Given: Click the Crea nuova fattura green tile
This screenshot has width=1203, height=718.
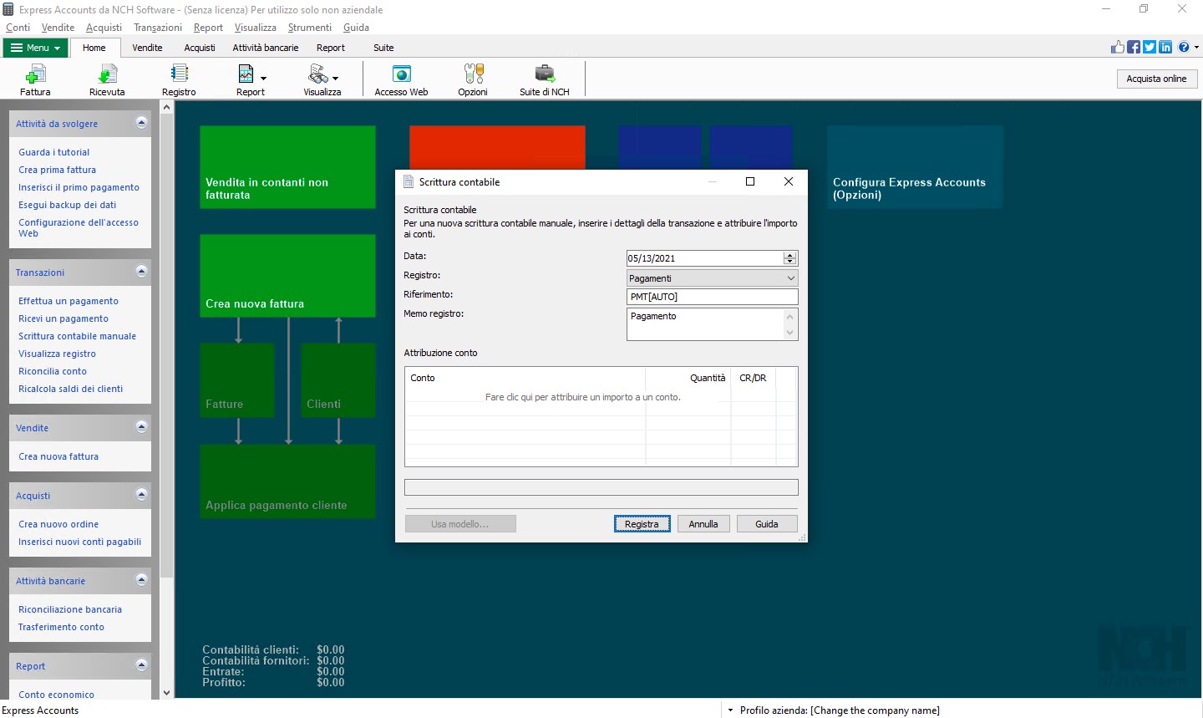Looking at the screenshot, I should pos(287,276).
